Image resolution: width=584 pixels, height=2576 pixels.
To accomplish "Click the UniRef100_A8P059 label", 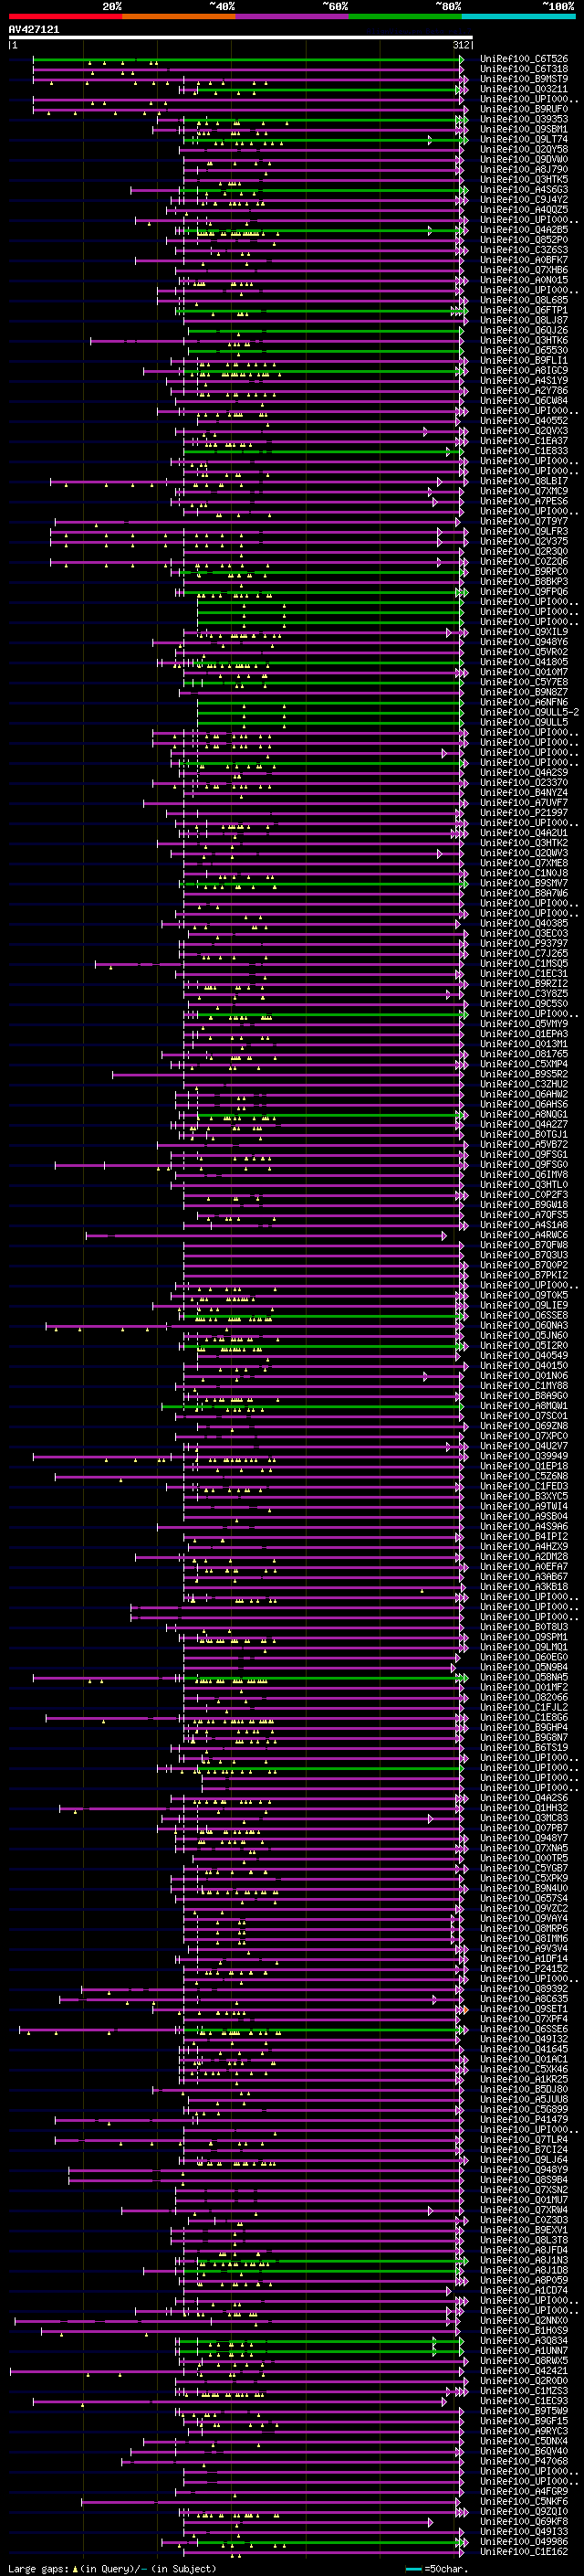I will 524,2281.
